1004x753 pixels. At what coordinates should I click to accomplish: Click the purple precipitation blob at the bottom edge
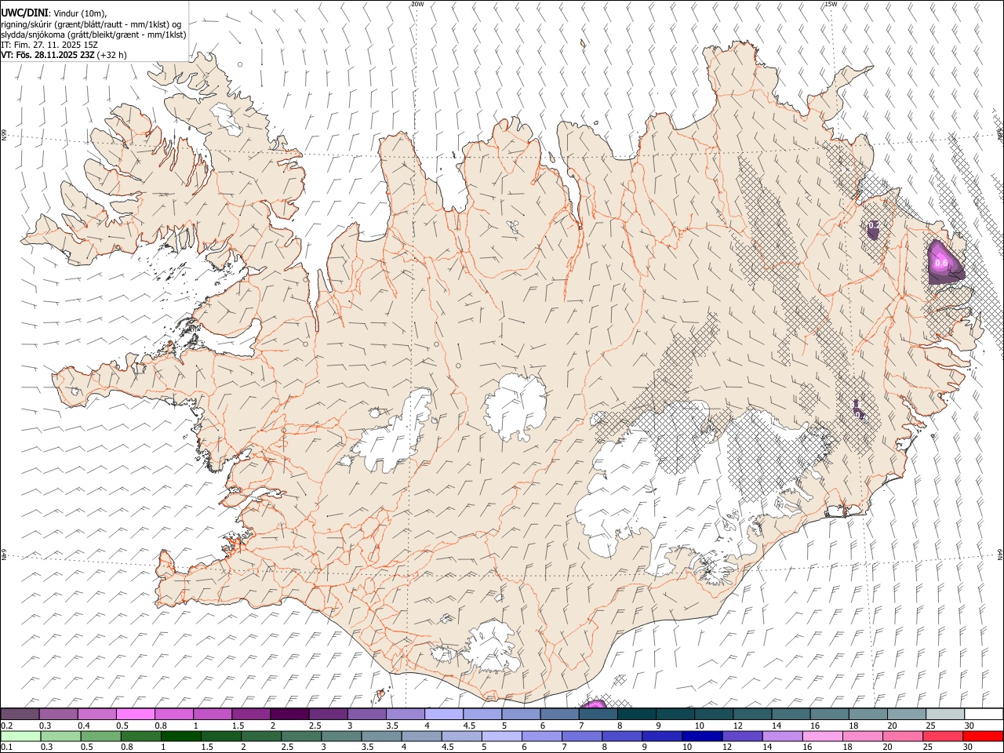pyautogui.click(x=595, y=704)
